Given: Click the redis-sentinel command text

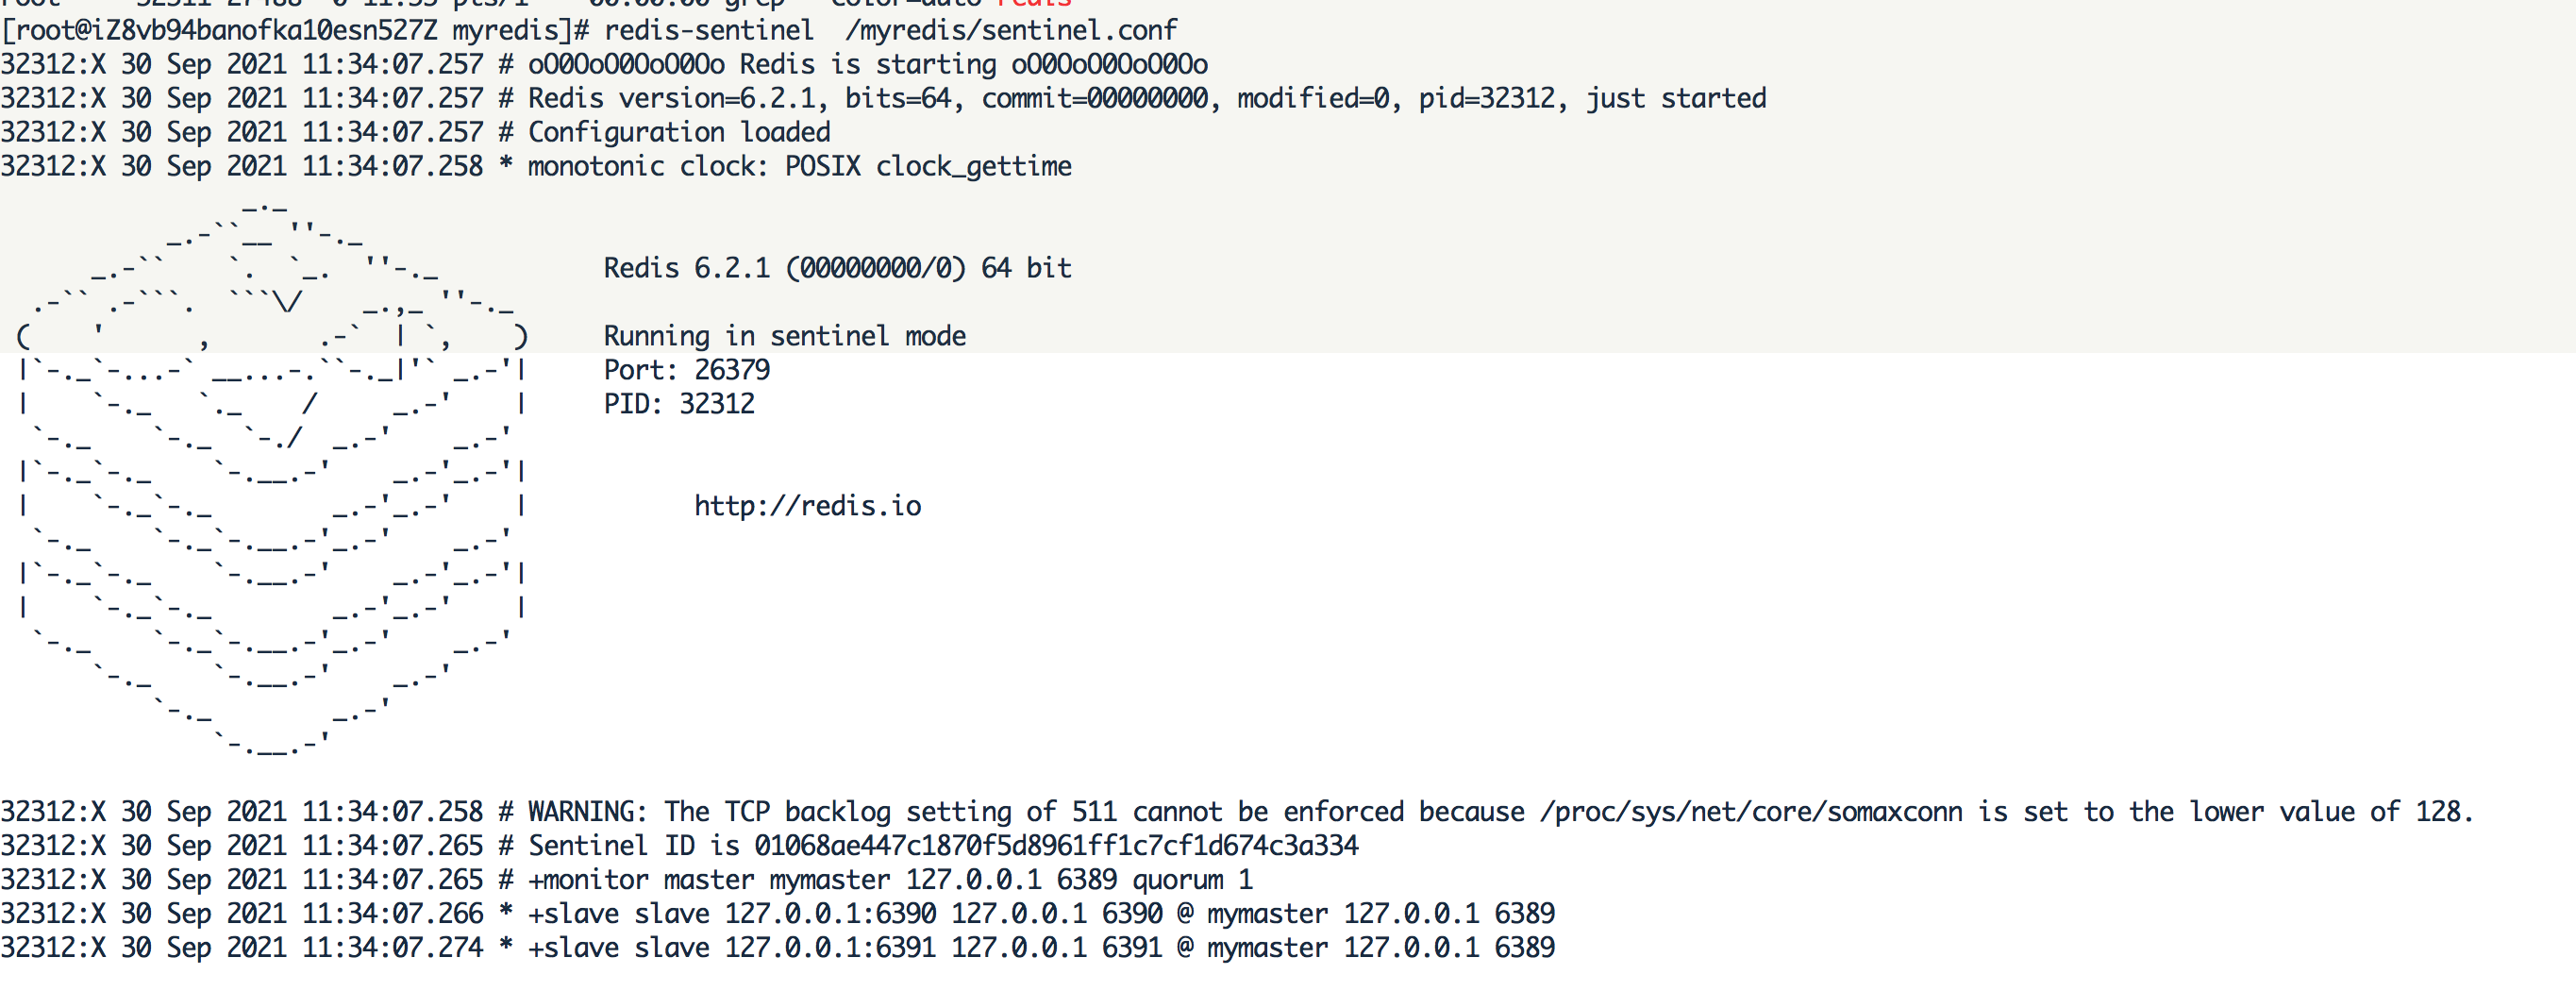Looking at the screenshot, I should pos(709,30).
